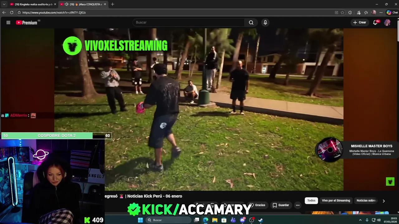Screen dimensions: 399x224
Task: Open the clock and date 20:03
Action: 390,220
